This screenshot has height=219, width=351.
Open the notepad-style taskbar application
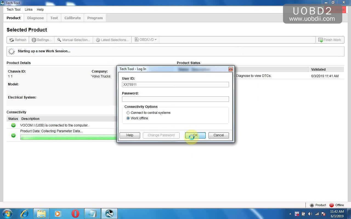coord(92,214)
